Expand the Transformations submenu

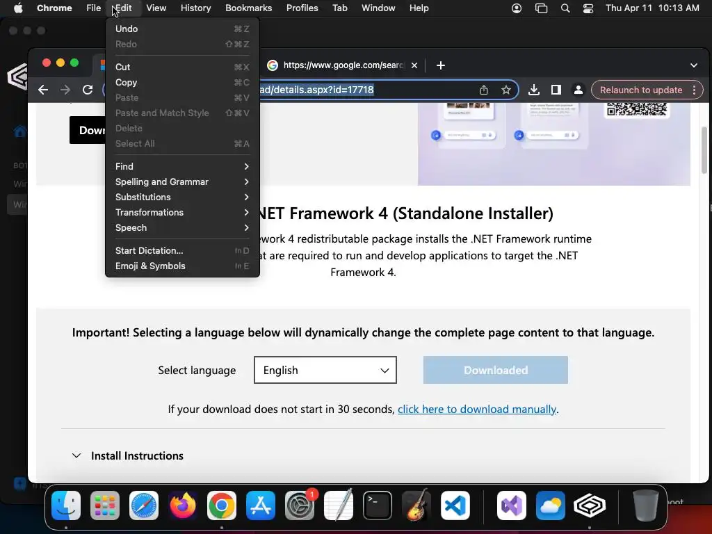click(182, 213)
